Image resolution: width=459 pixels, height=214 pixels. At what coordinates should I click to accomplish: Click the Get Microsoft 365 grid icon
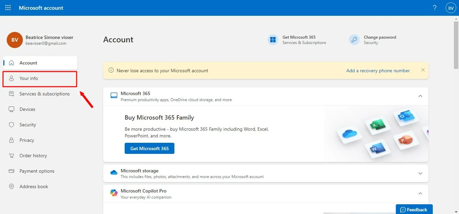tap(273, 40)
